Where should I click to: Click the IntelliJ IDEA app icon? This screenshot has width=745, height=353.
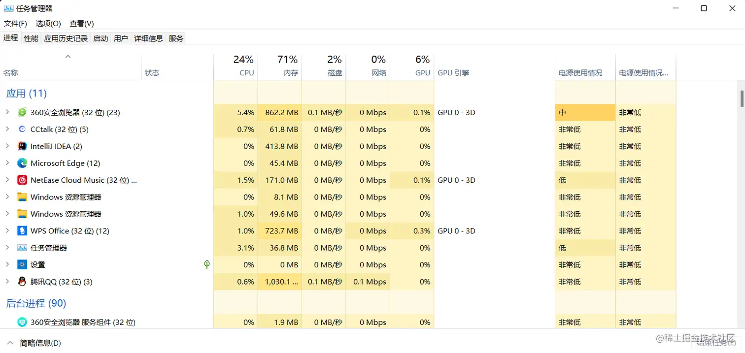[22, 146]
